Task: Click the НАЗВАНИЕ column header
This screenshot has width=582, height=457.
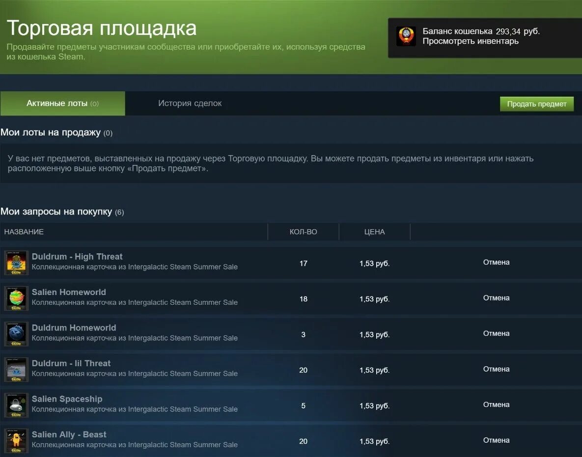Action: [24, 232]
